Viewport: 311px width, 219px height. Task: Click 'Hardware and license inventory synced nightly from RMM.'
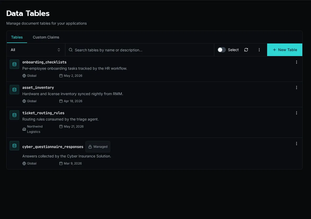[x=73, y=94]
